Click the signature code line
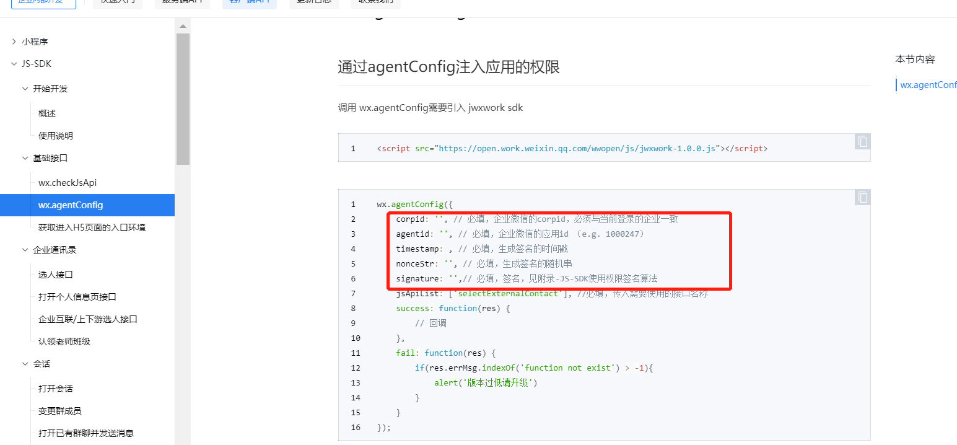The width and height of the screenshot is (957, 445). [527, 278]
